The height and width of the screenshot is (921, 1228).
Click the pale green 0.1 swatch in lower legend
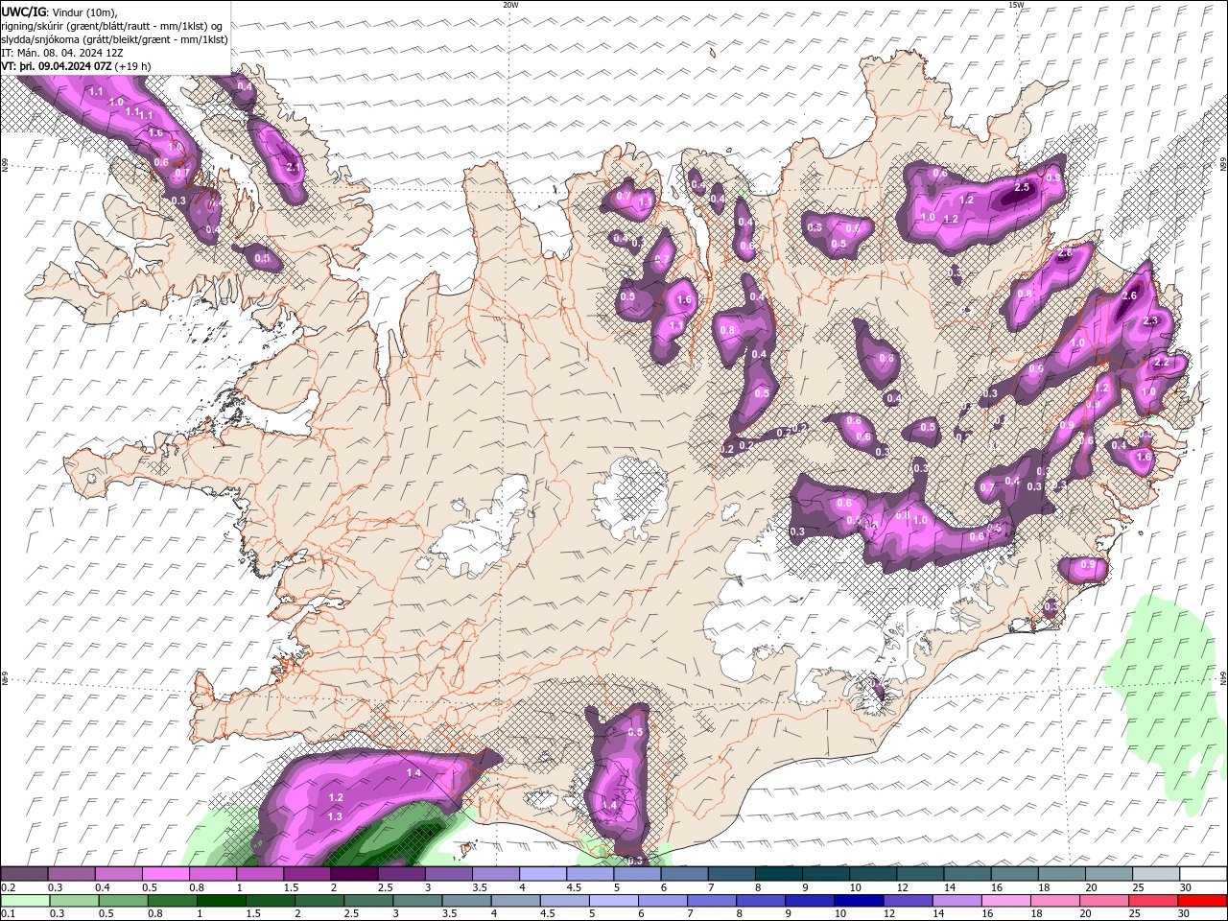25,901
